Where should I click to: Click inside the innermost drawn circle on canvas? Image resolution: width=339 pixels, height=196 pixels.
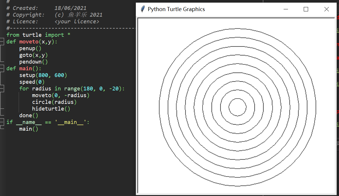(x=237, y=107)
